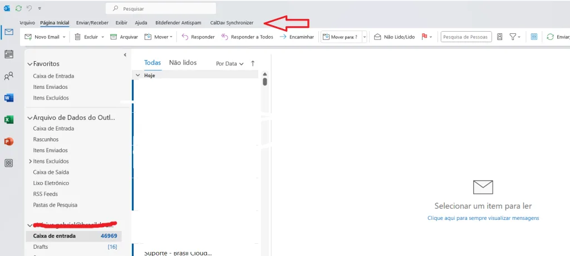Select the Página Inicial tab
The image size is (570, 256).
coord(55,22)
